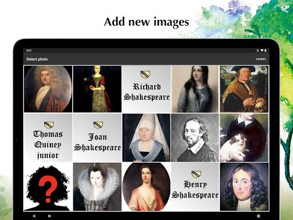Tap the Android recent apps square
293x220 pixels.
[x=259, y=216]
